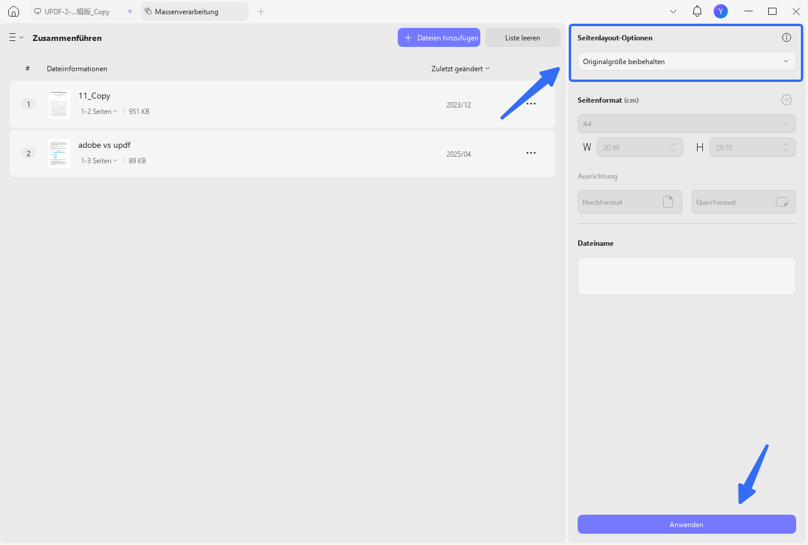The height and width of the screenshot is (545, 808).
Task: Add a new tab with plus icon
Action: pyautogui.click(x=261, y=11)
